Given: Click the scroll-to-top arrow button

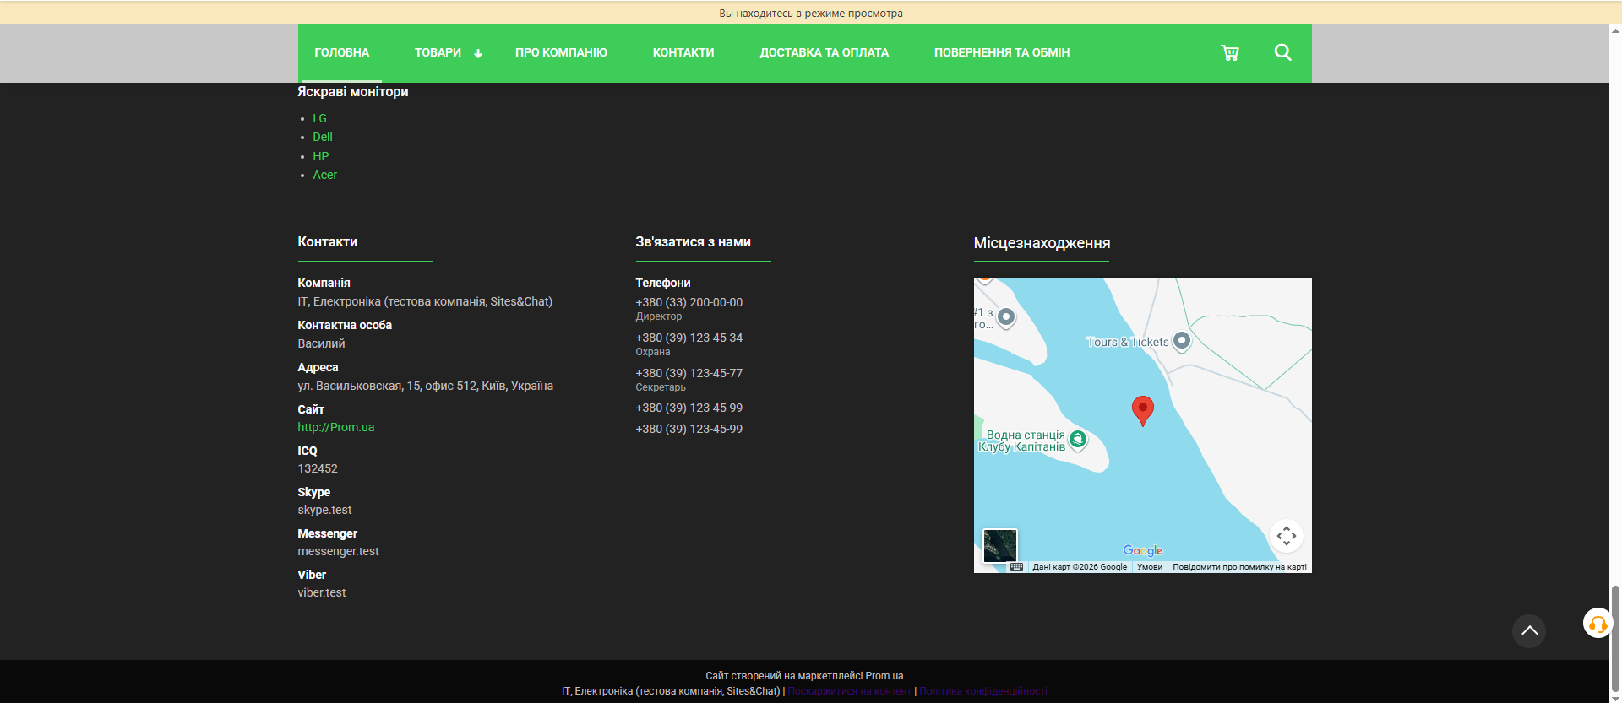Looking at the screenshot, I should point(1528,630).
